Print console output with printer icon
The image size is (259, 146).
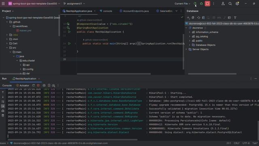[3, 111]
